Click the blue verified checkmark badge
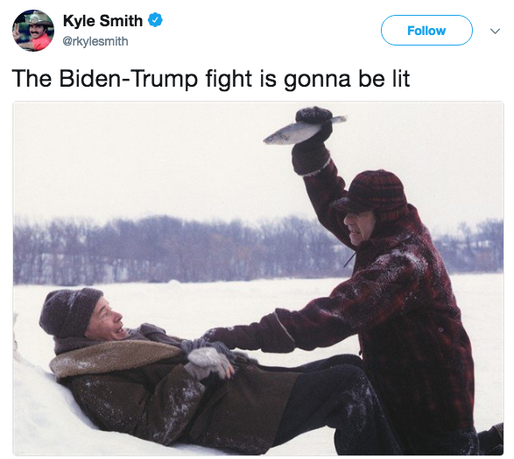 pos(155,20)
